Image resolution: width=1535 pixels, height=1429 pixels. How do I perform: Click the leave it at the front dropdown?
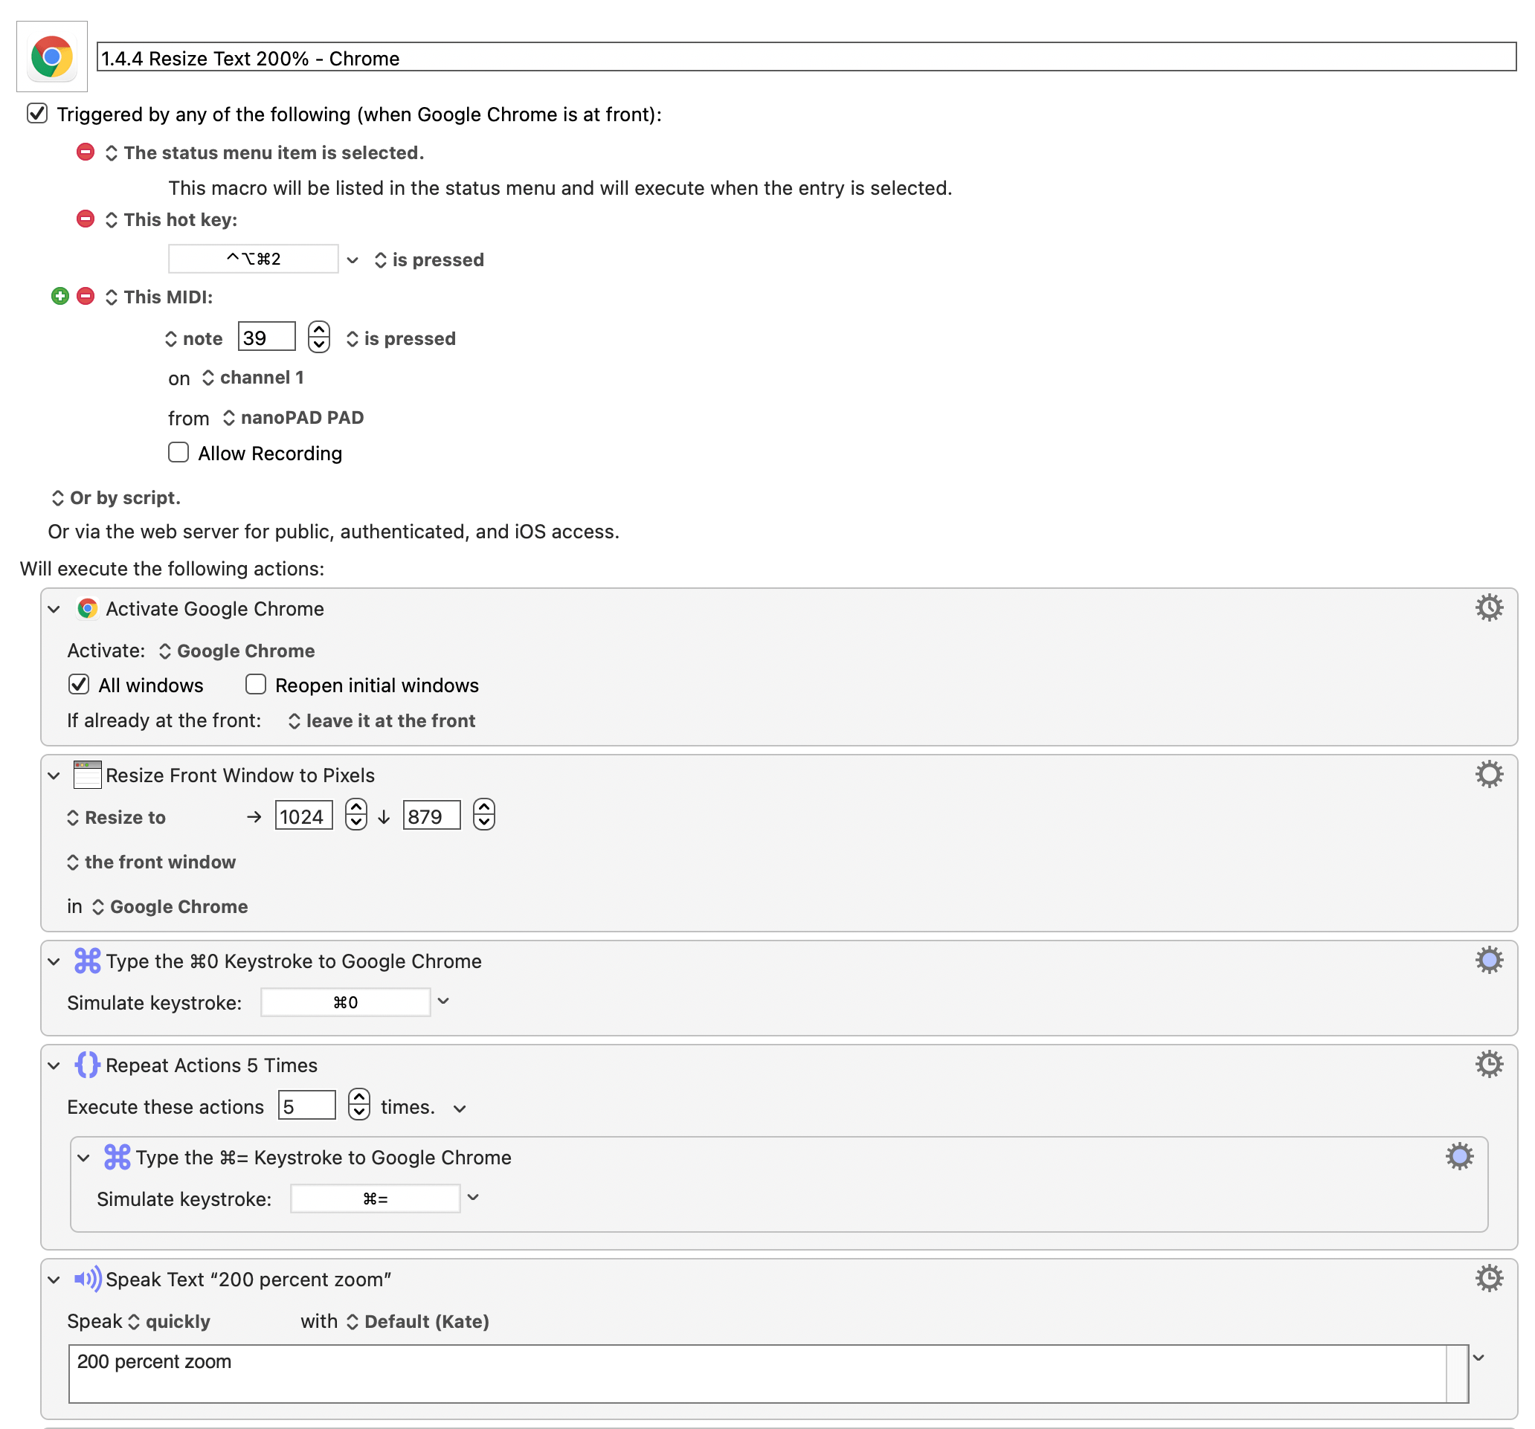382,720
